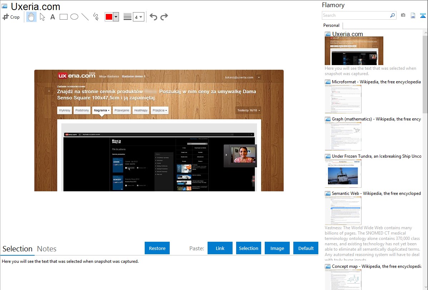Select the text annotation tool
Viewport: 428px width, 290px height.
pos(53,17)
